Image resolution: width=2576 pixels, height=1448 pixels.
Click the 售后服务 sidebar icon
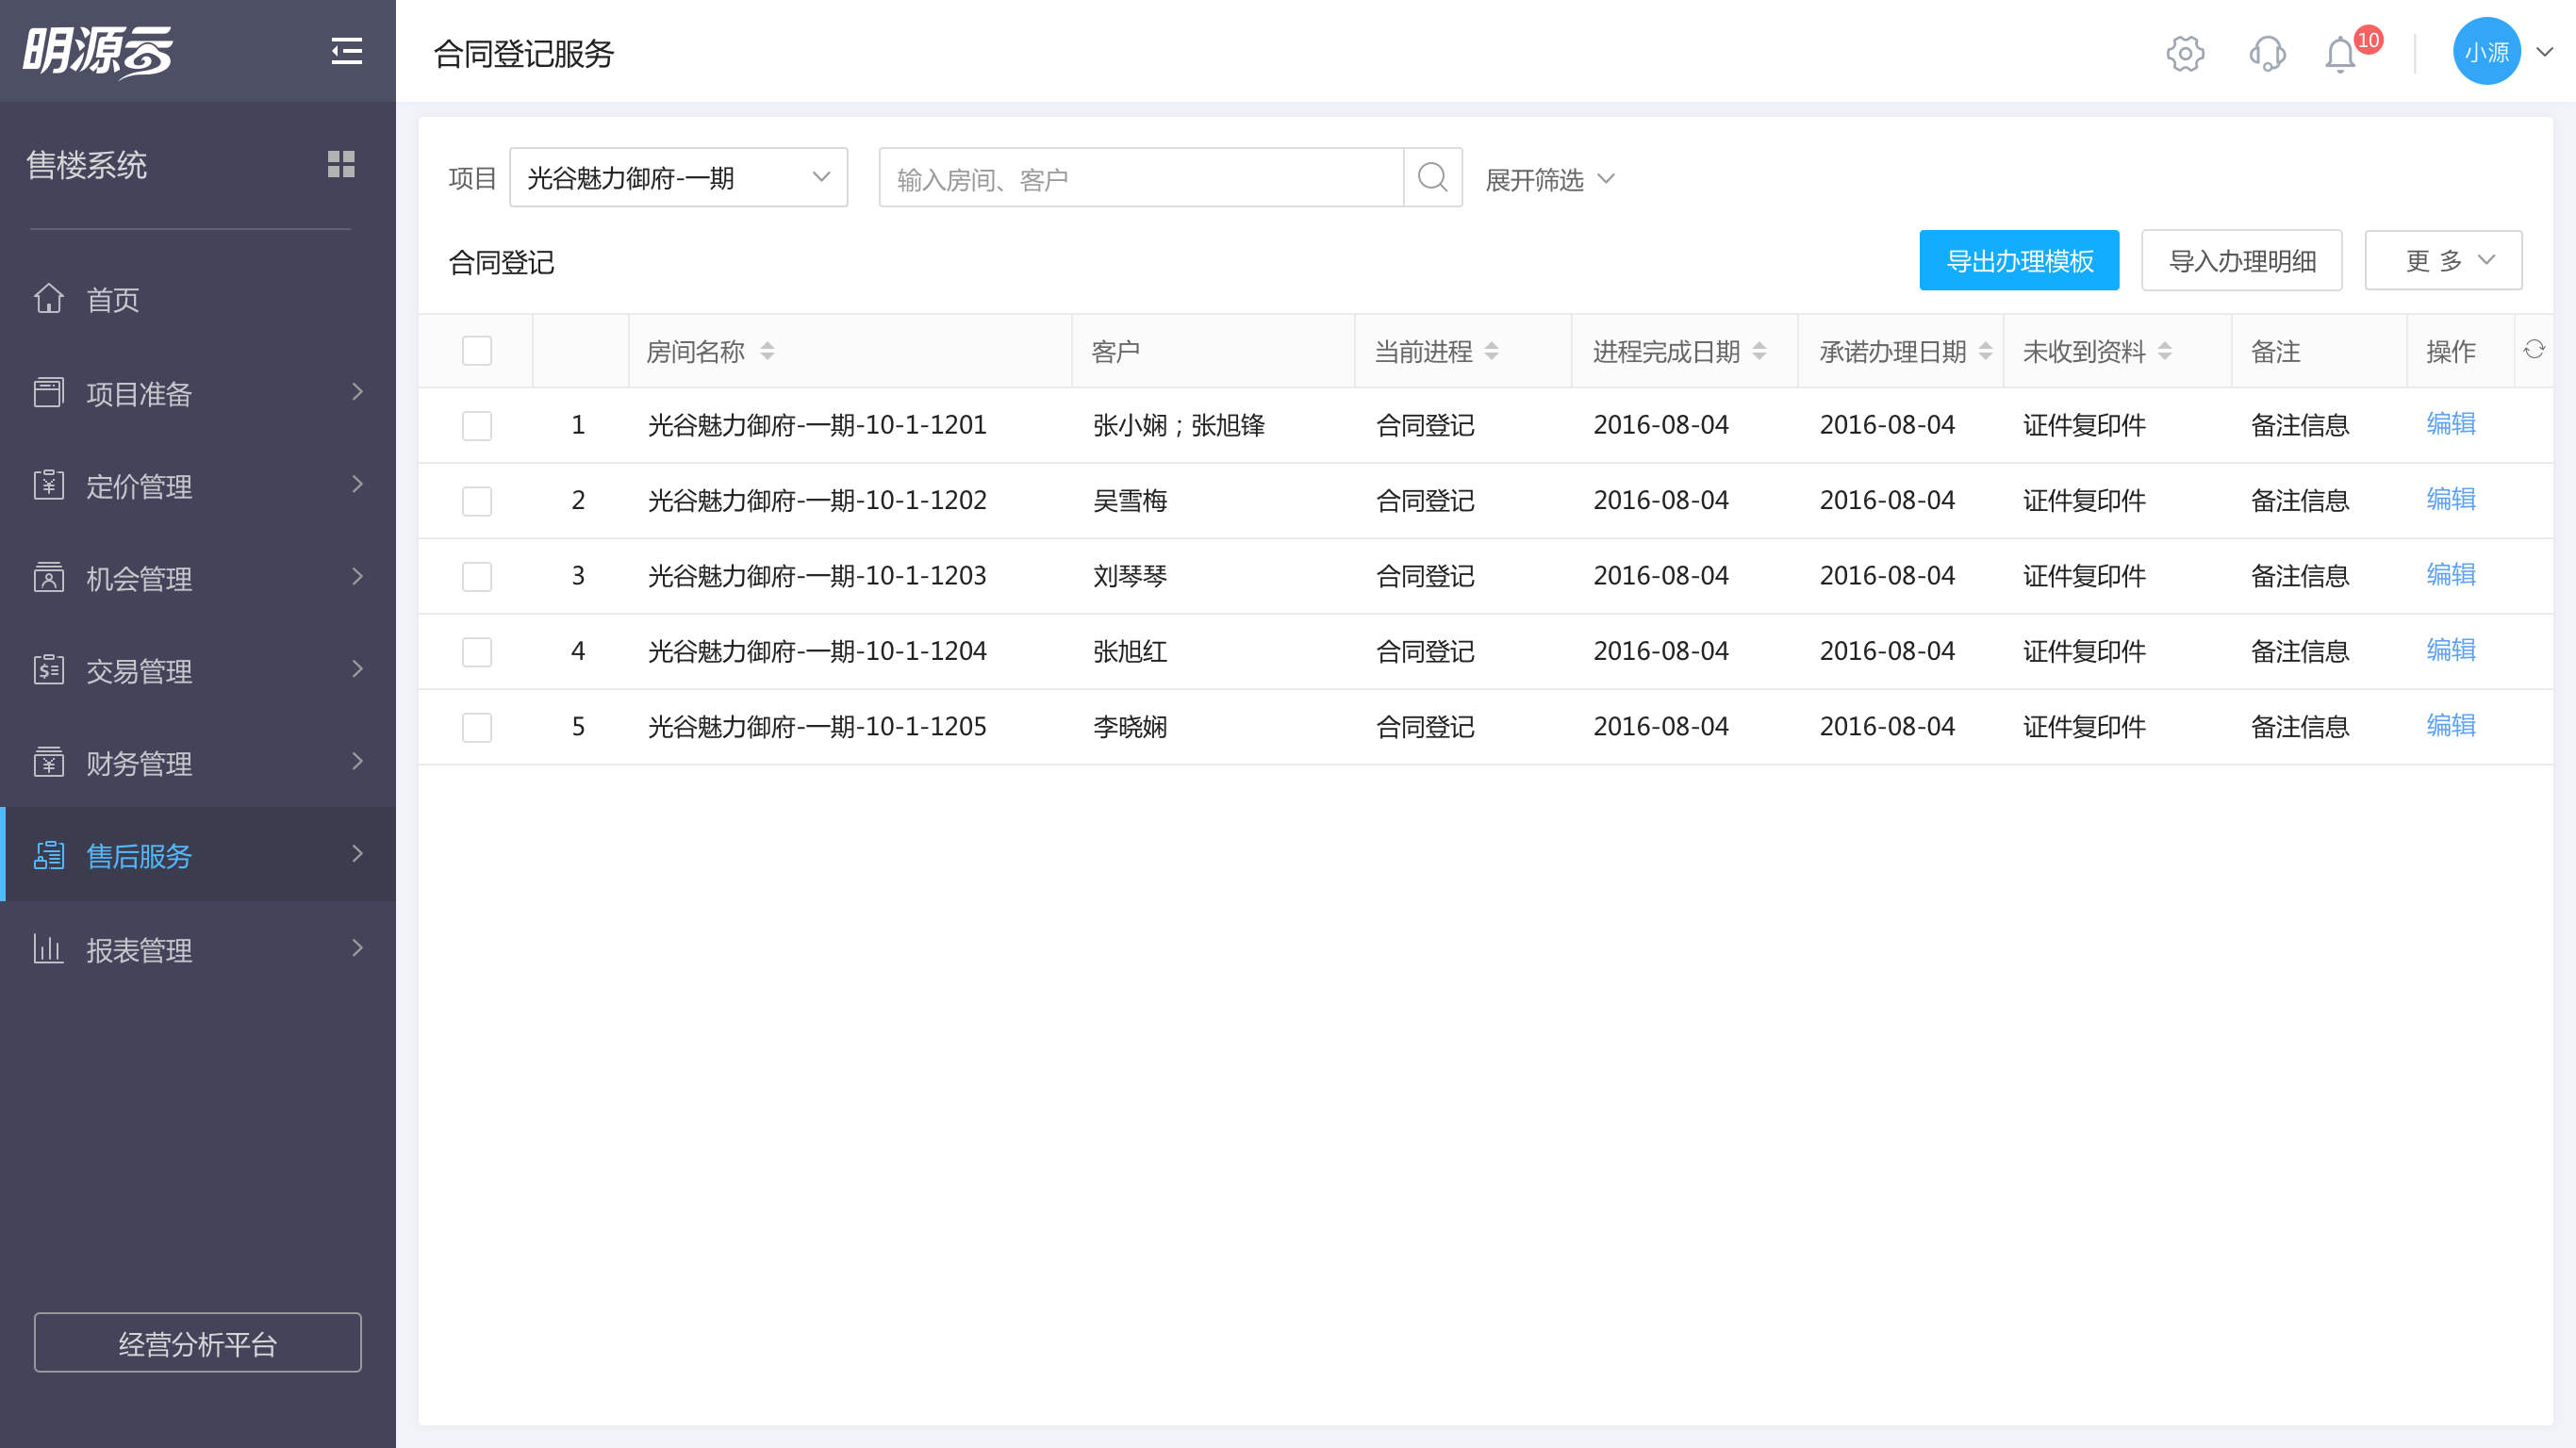tap(49, 855)
